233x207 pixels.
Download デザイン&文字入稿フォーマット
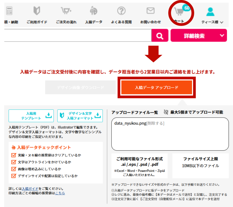(x=80, y=116)
